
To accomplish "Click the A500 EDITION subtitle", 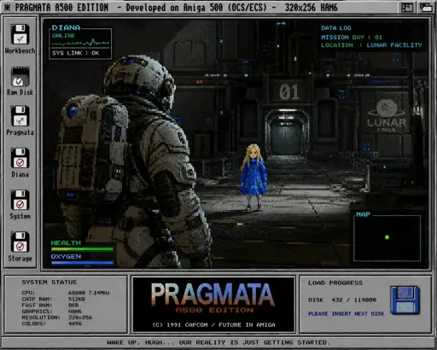I will pos(214,310).
